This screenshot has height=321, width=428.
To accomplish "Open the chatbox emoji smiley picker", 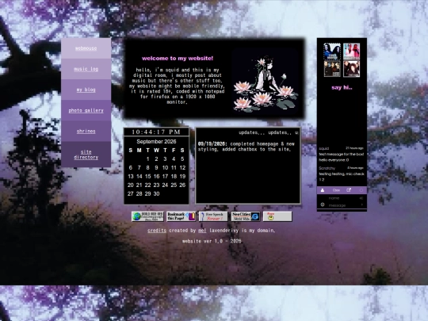I will point(323,204).
